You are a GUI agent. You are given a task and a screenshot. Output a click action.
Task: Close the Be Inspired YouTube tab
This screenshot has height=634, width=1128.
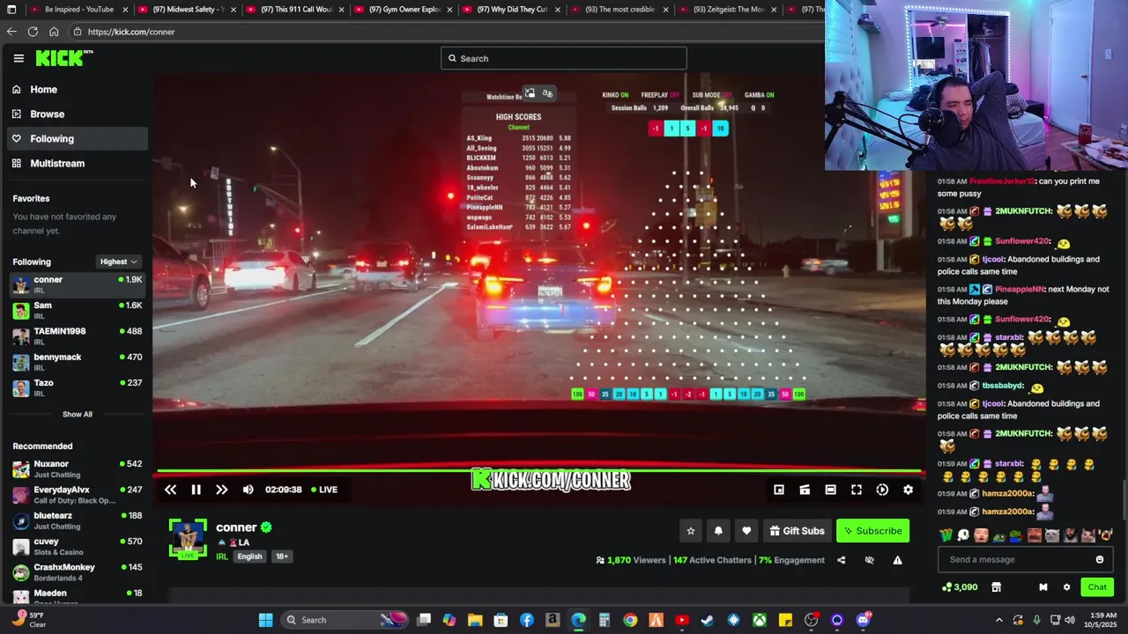pos(125,10)
